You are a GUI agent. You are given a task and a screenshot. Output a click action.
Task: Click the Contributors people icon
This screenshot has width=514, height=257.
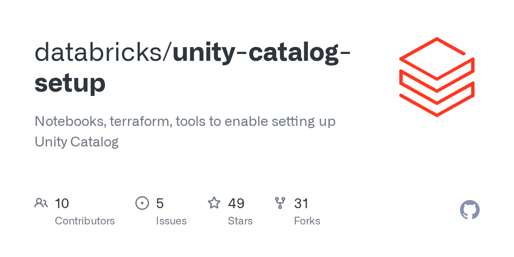tap(41, 203)
